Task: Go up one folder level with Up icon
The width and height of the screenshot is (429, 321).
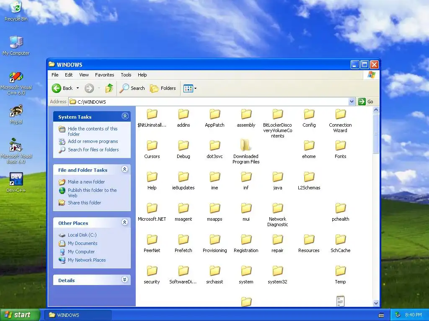Action: point(109,88)
